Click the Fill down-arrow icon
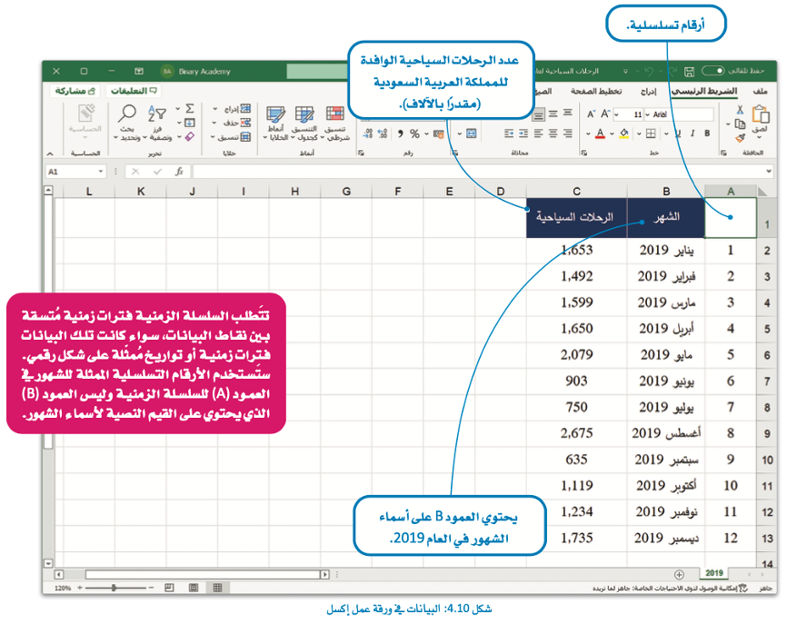The height and width of the screenshot is (624, 787). point(190,123)
